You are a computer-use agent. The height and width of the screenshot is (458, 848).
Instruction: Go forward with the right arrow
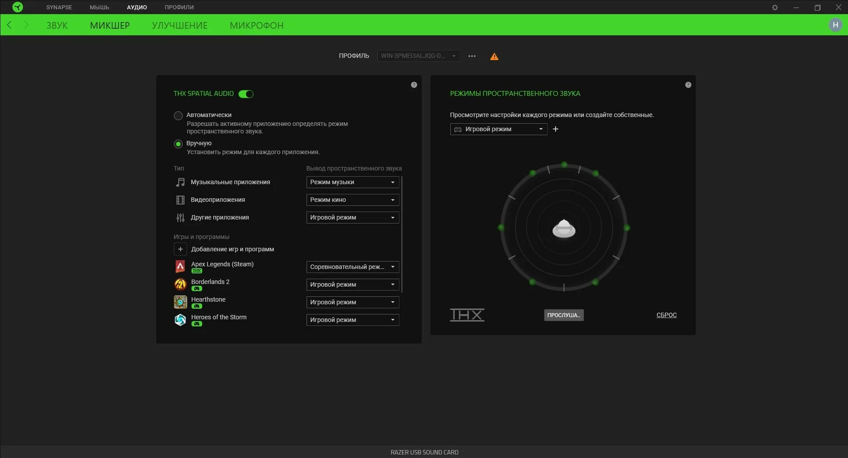coord(26,25)
